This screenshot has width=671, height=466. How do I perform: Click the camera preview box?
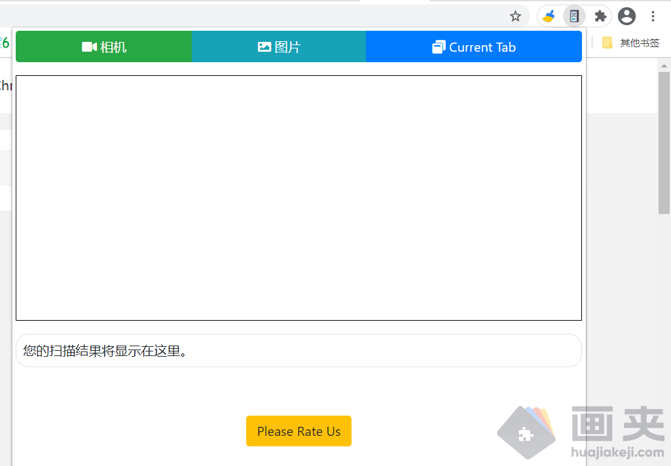click(x=299, y=197)
